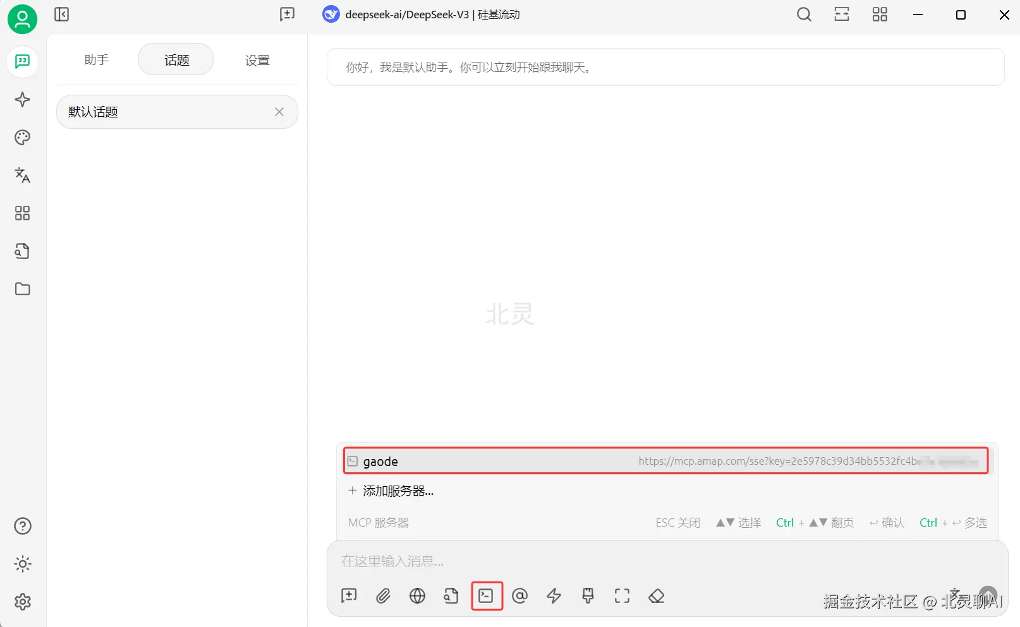Open the sparkle agents page in sidebar
Image resolution: width=1020 pixels, height=627 pixels.
(22, 100)
